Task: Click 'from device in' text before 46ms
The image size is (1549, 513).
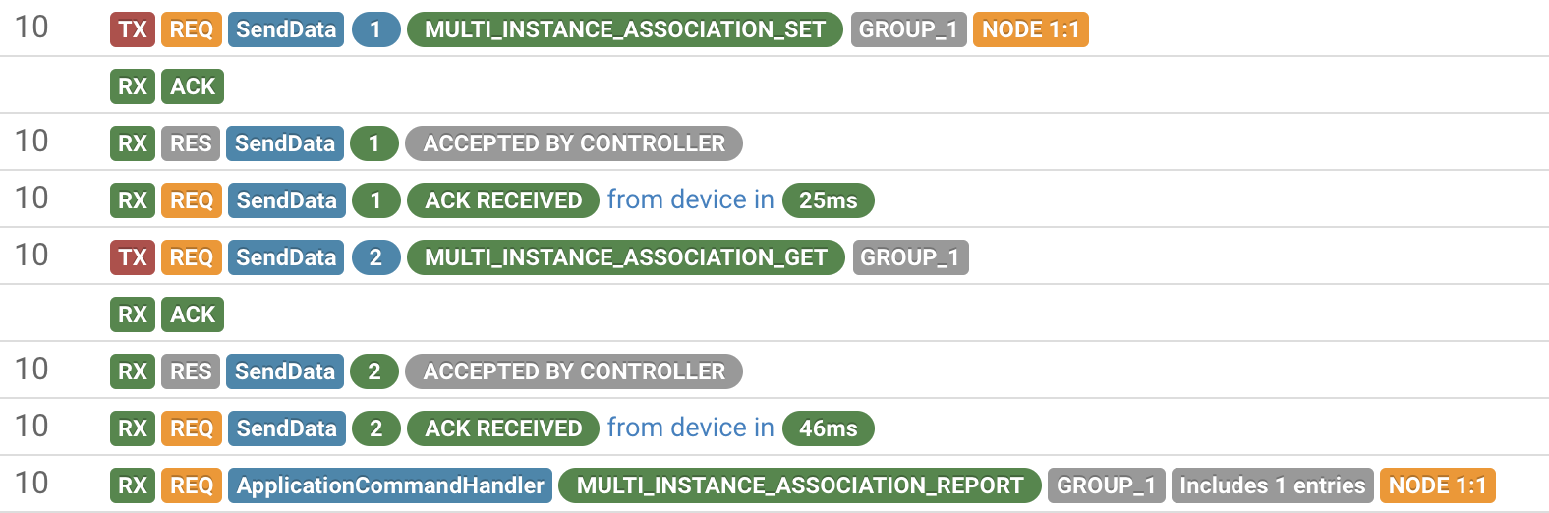Action: 690,427
